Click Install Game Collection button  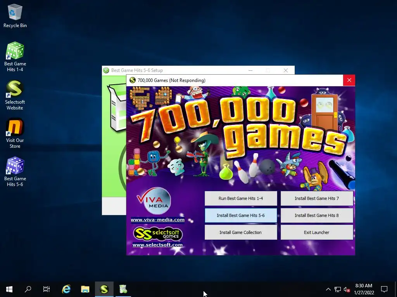tap(241, 232)
